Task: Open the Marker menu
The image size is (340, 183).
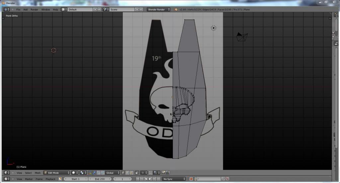Action: click(x=29, y=179)
